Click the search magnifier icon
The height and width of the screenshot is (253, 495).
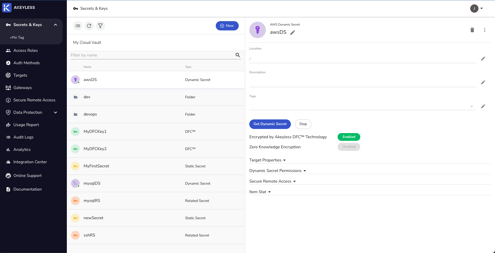click(x=238, y=55)
